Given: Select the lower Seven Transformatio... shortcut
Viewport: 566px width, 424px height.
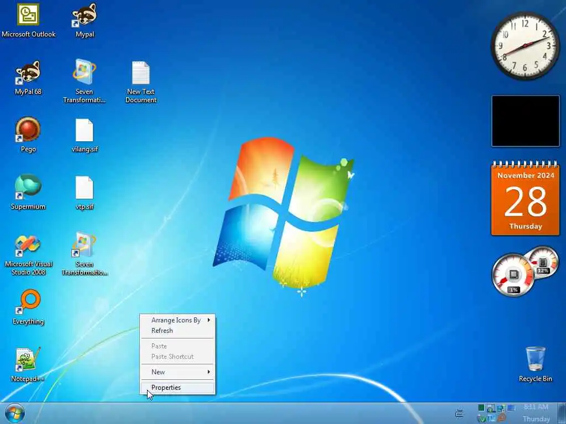Looking at the screenshot, I should (x=84, y=254).
